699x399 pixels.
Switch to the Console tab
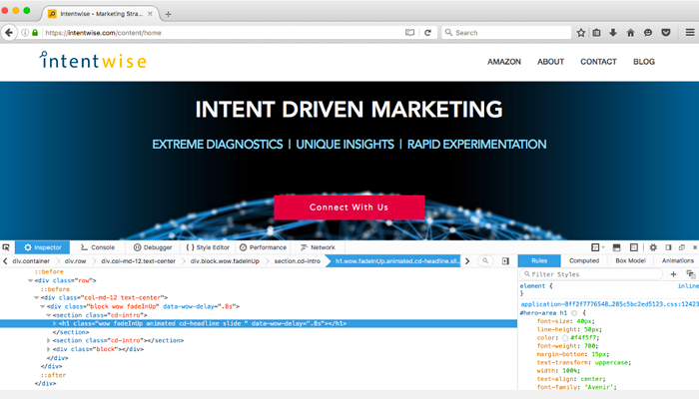98,247
